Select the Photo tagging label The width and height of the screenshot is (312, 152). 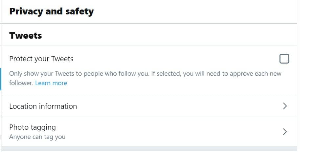pyautogui.click(x=33, y=127)
